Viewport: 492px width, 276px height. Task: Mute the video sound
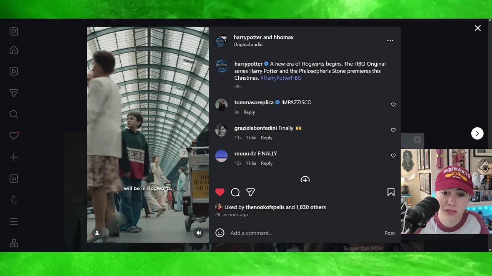(199, 233)
